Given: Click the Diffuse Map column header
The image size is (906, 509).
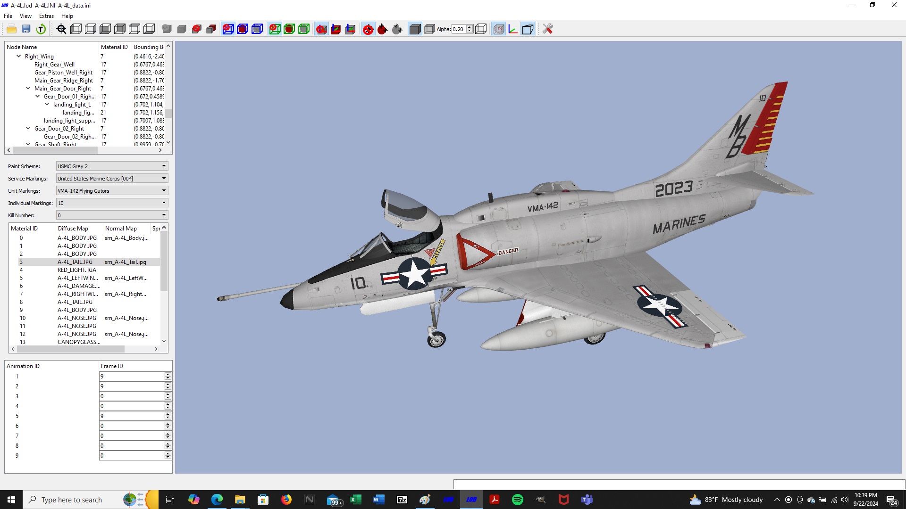Looking at the screenshot, I should [x=79, y=229].
